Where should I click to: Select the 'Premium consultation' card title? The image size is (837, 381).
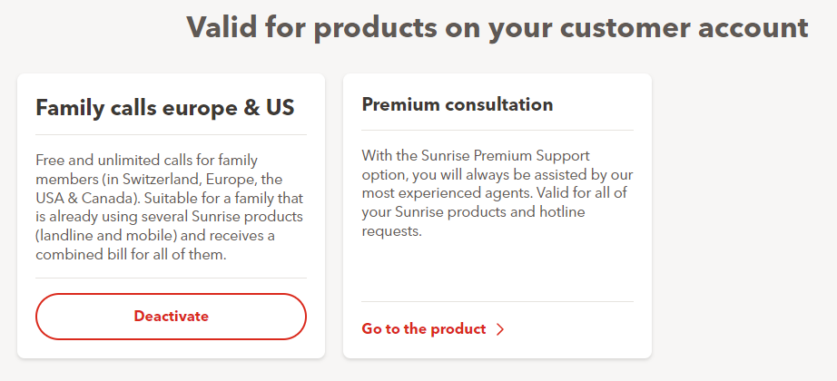pyautogui.click(x=458, y=104)
